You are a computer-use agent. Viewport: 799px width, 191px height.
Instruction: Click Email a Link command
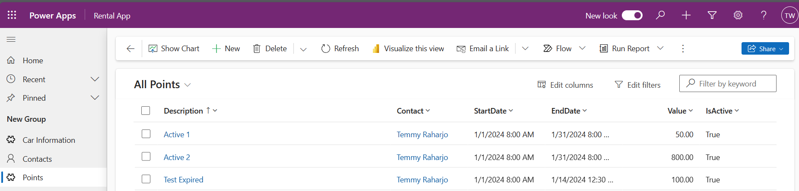(x=483, y=49)
